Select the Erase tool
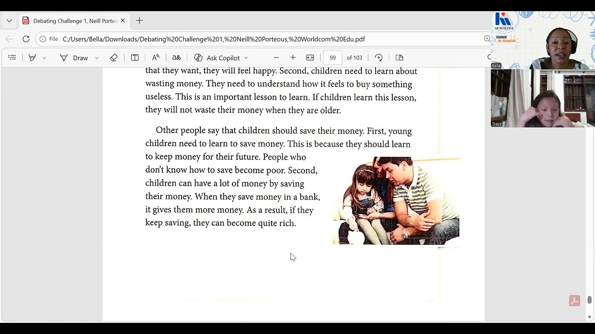The image size is (595, 334). pyautogui.click(x=114, y=58)
